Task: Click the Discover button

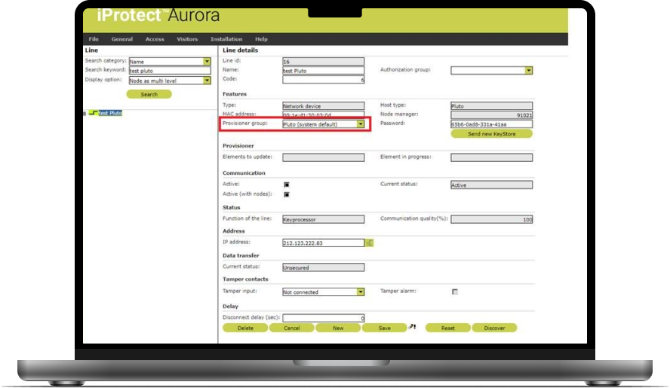Action: 494,328
